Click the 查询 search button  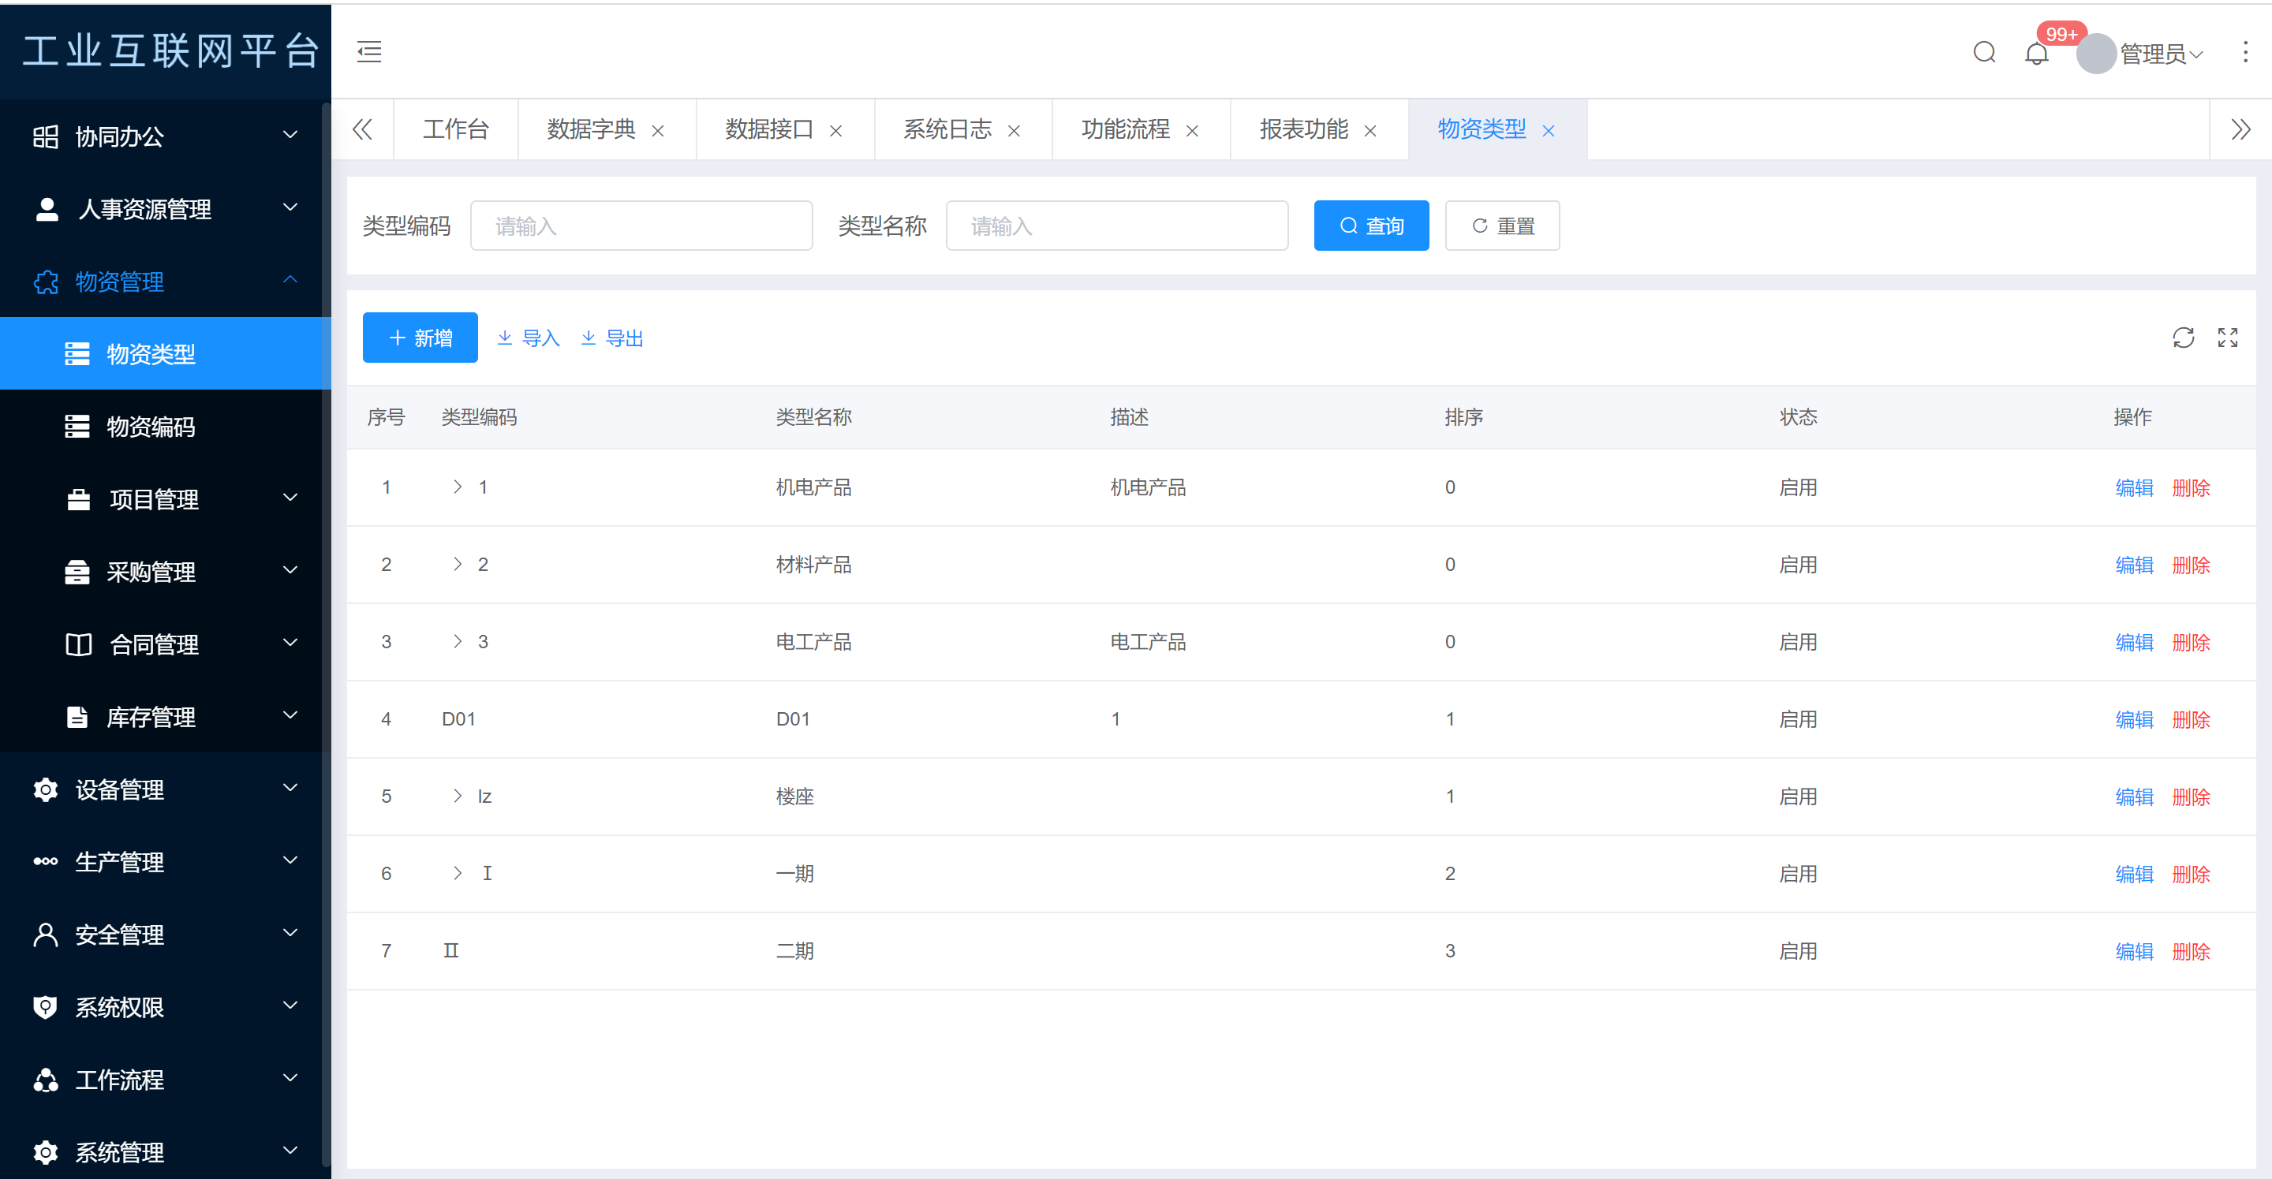coord(1370,226)
